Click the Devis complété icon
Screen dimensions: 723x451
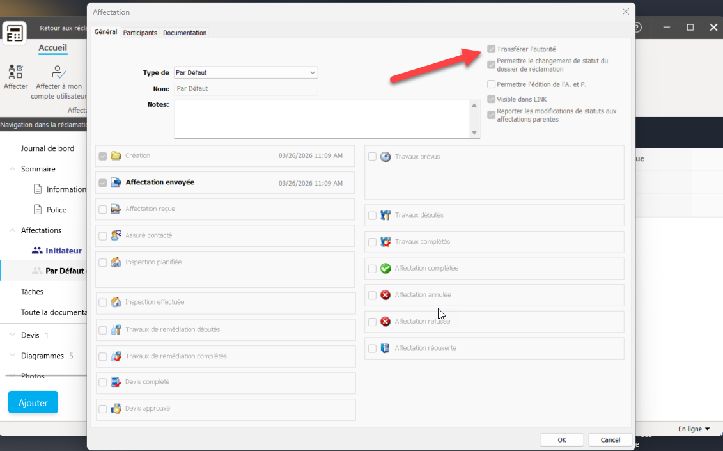coord(116,382)
